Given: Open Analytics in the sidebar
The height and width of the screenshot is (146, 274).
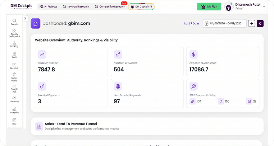Looking at the screenshot, I should click(14, 110).
